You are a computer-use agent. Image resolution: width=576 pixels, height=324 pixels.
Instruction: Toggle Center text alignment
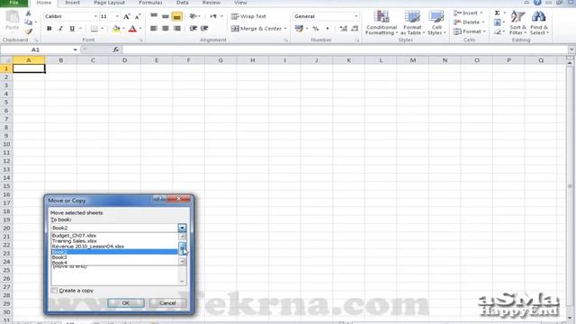click(166, 28)
